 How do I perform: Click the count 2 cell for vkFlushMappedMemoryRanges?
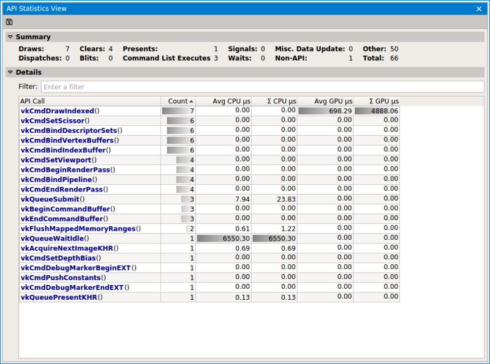(178, 229)
